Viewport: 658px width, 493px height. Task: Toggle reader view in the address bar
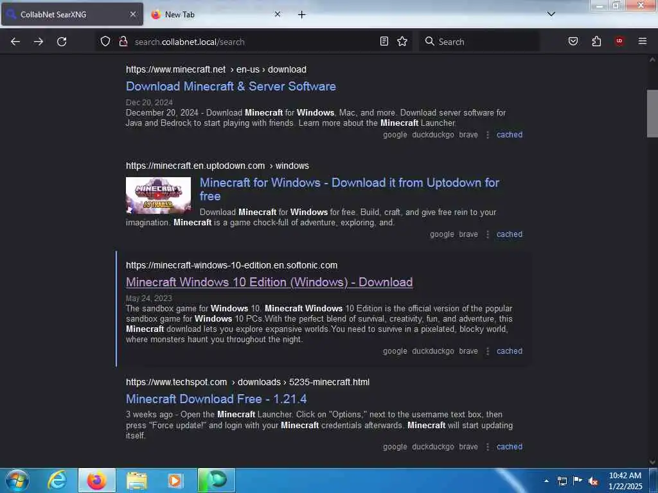384,42
